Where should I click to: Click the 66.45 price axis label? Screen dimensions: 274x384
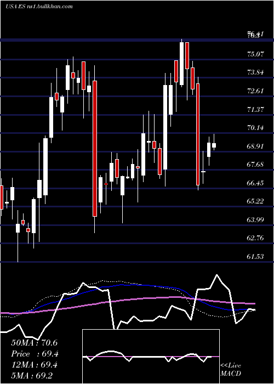[x=256, y=183]
